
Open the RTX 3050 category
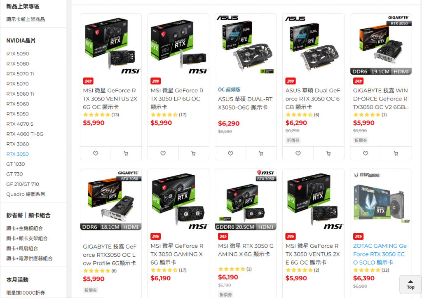pyautogui.click(x=17, y=154)
